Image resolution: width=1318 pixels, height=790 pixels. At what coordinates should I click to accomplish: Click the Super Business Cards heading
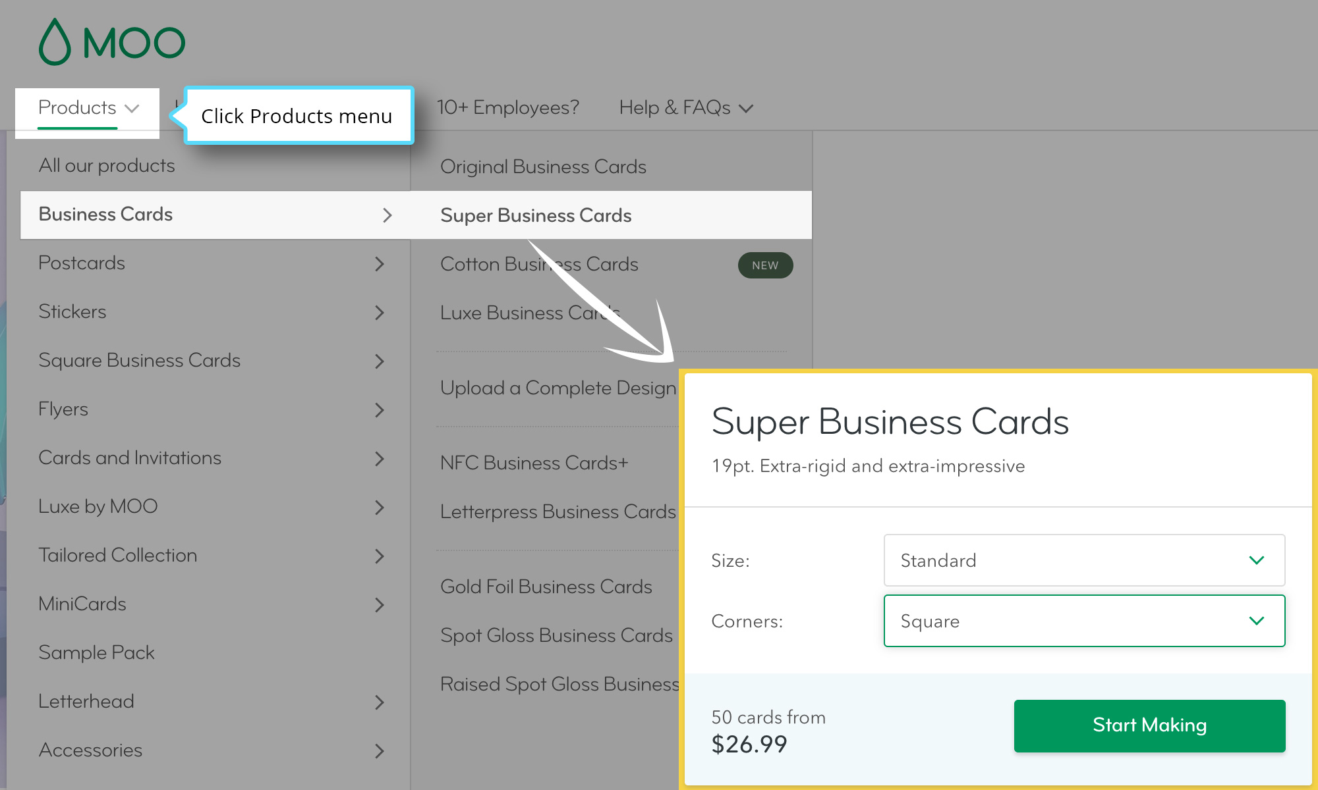click(x=890, y=421)
